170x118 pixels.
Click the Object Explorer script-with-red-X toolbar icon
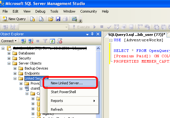click(60, 41)
